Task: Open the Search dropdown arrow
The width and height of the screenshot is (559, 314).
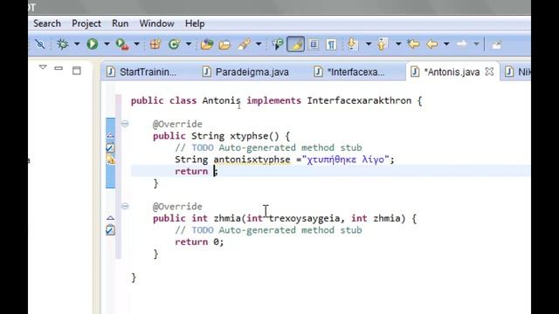Action: (259, 44)
